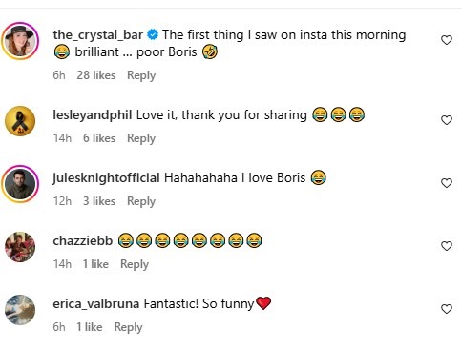Reply to the_crystal_bar's comment

point(141,75)
